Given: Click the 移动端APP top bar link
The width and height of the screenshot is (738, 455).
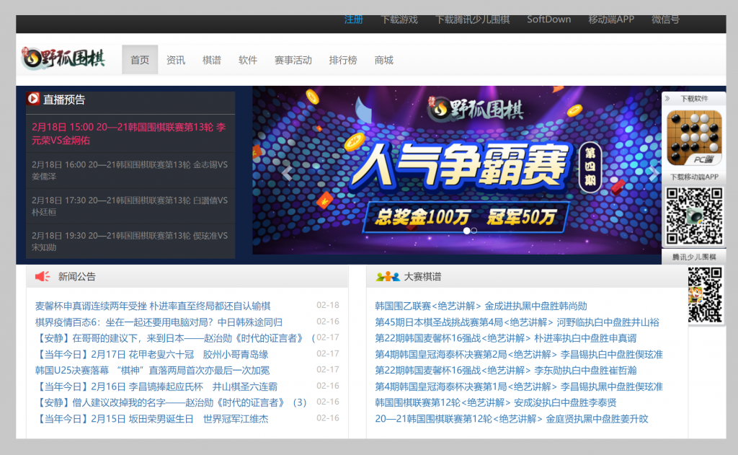Looking at the screenshot, I should click(x=611, y=19).
